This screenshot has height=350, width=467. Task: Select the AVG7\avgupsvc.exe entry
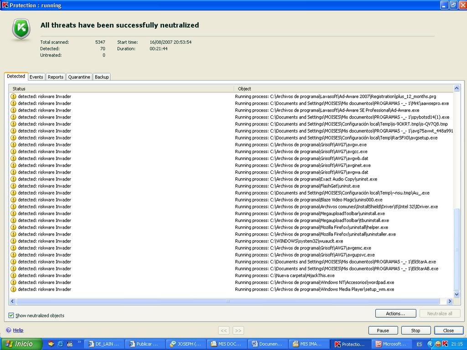(x=231, y=255)
